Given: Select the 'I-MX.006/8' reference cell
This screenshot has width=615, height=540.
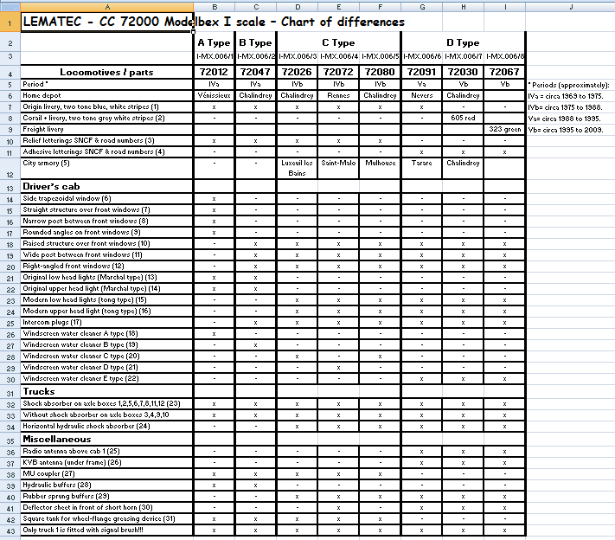Looking at the screenshot, I should coord(505,56).
